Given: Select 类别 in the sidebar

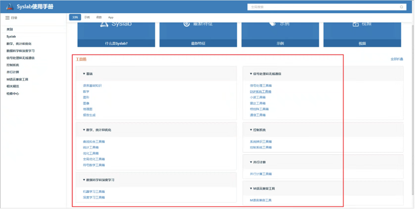Looking at the screenshot, I should click(10, 29).
